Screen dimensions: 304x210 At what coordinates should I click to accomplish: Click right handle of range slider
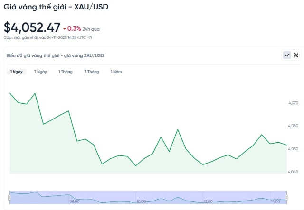[286, 197]
